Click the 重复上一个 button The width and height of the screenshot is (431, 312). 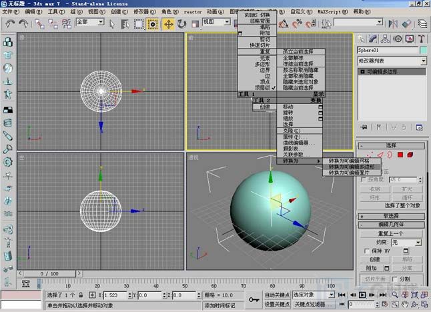tap(391, 233)
